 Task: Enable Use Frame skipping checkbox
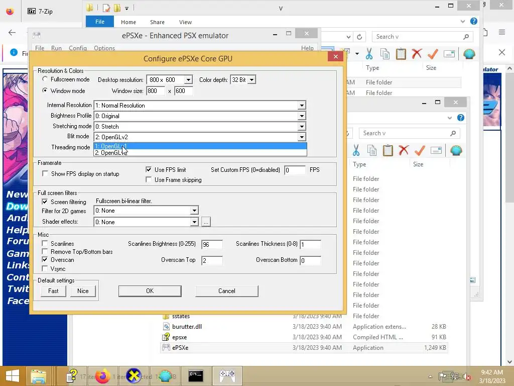(149, 179)
